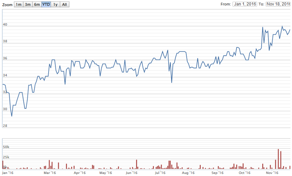
Task: Set chart zoom to 1m
Action: click(x=18, y=4)
